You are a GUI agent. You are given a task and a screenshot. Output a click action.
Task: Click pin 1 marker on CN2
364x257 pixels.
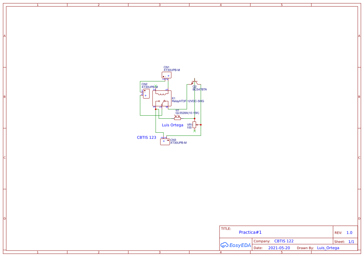pos(142,90)
